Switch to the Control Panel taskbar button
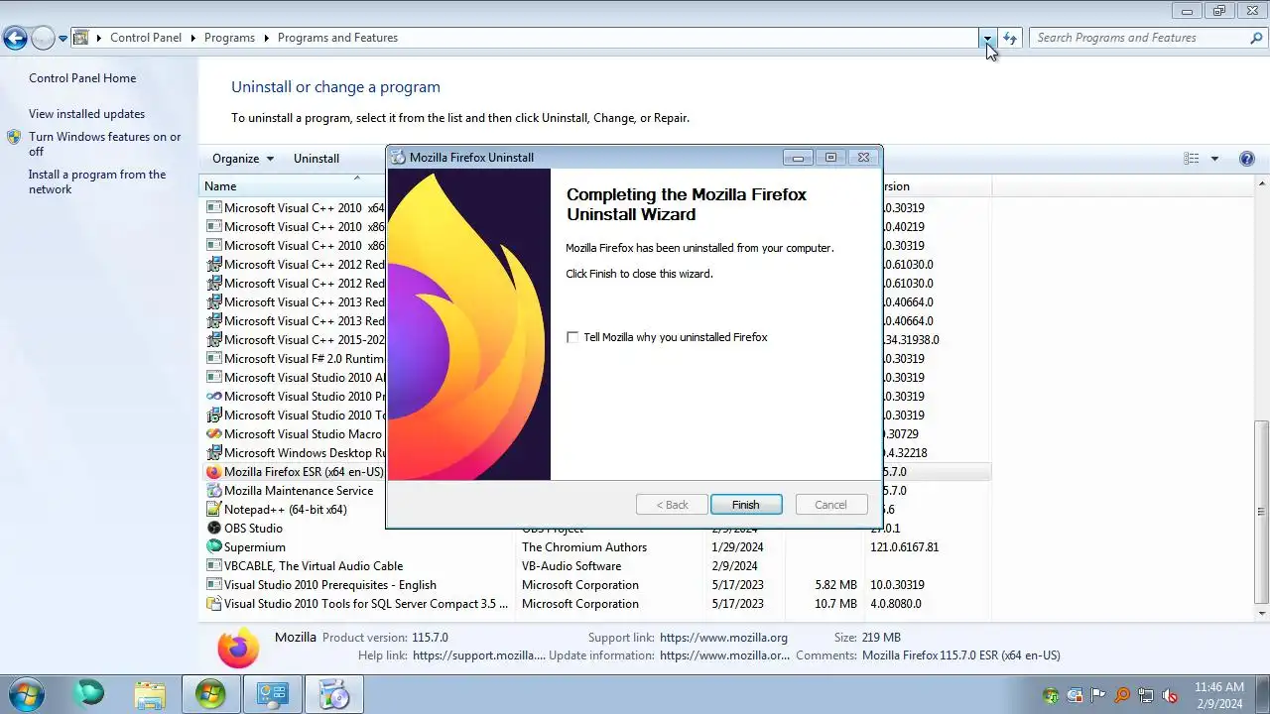1270x714 pixels. [x=271, y=694]
